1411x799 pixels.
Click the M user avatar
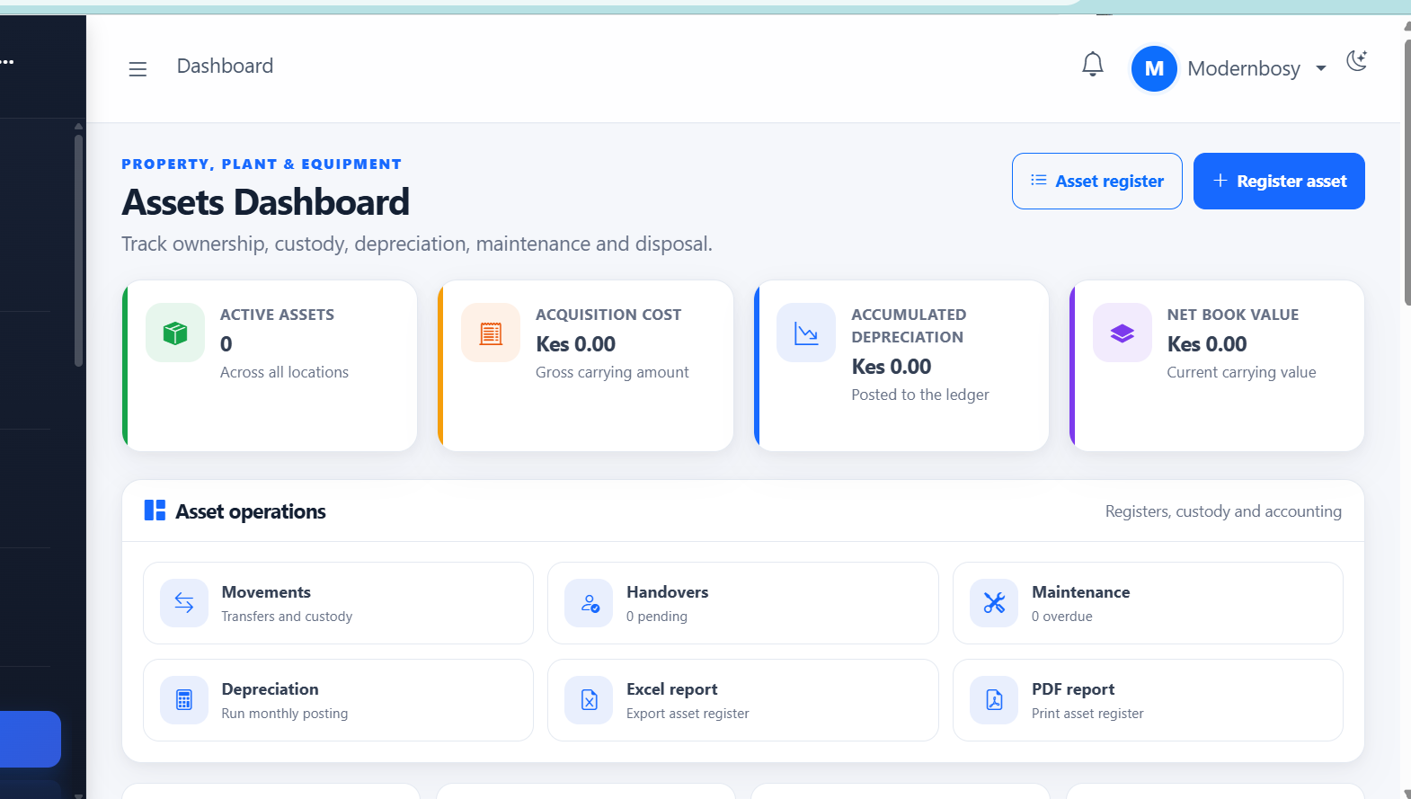click(x=1154, y=68)
